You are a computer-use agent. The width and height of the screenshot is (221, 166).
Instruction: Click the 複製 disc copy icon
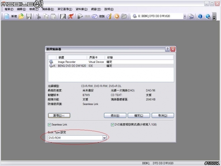[95, 16]
